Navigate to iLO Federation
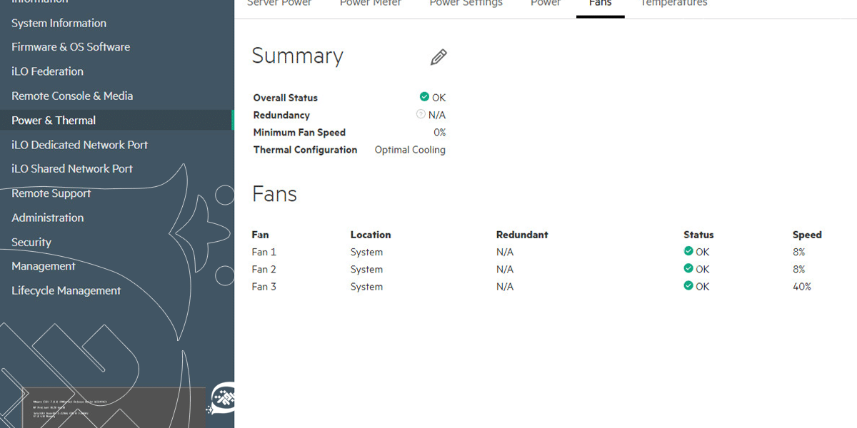Screen dimensions: 857x428 click(x=47, y=71)
